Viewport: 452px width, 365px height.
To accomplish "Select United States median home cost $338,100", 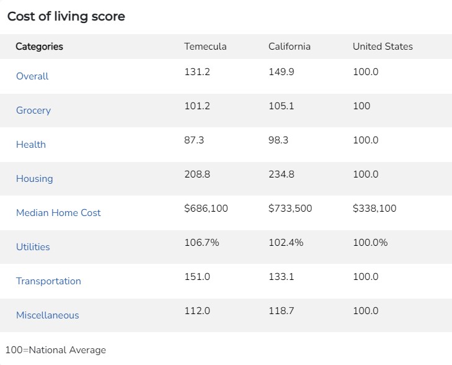I will tap(374, 209).
